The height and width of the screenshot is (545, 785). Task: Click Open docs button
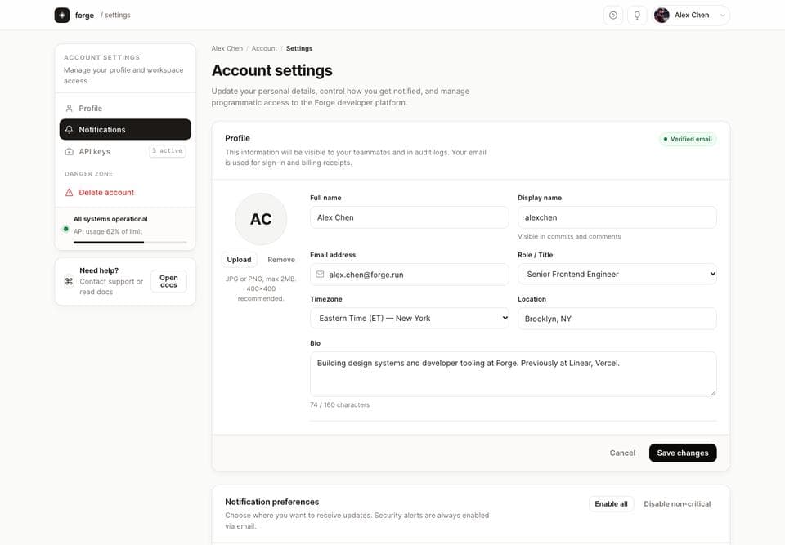coord(168,281)
